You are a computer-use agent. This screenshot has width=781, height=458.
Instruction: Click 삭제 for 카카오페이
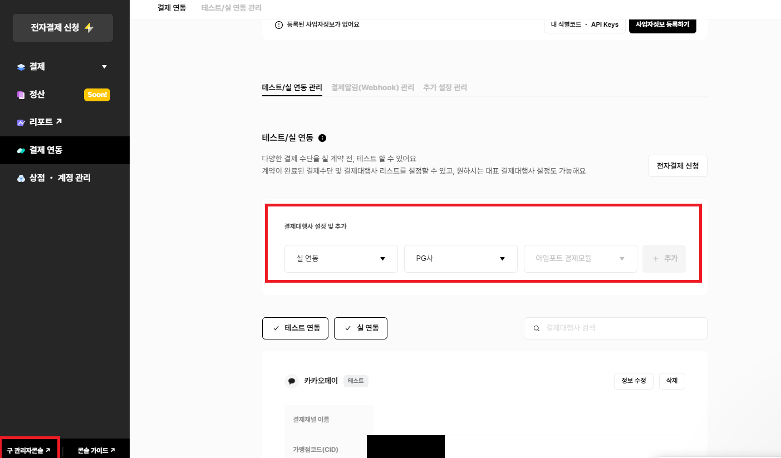(672, 381)
